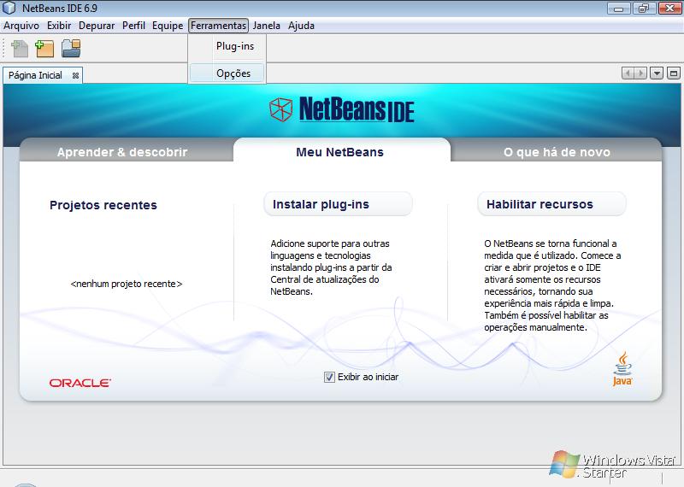Choose Opções from Ferramentas menu

(x=227, y=73)
